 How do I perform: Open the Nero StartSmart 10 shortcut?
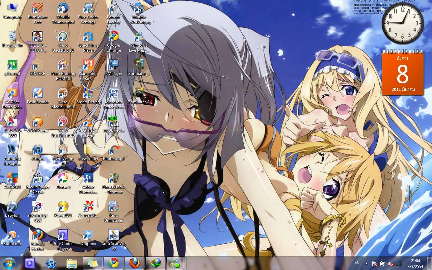pyautogui.click(x=63, y=127)
